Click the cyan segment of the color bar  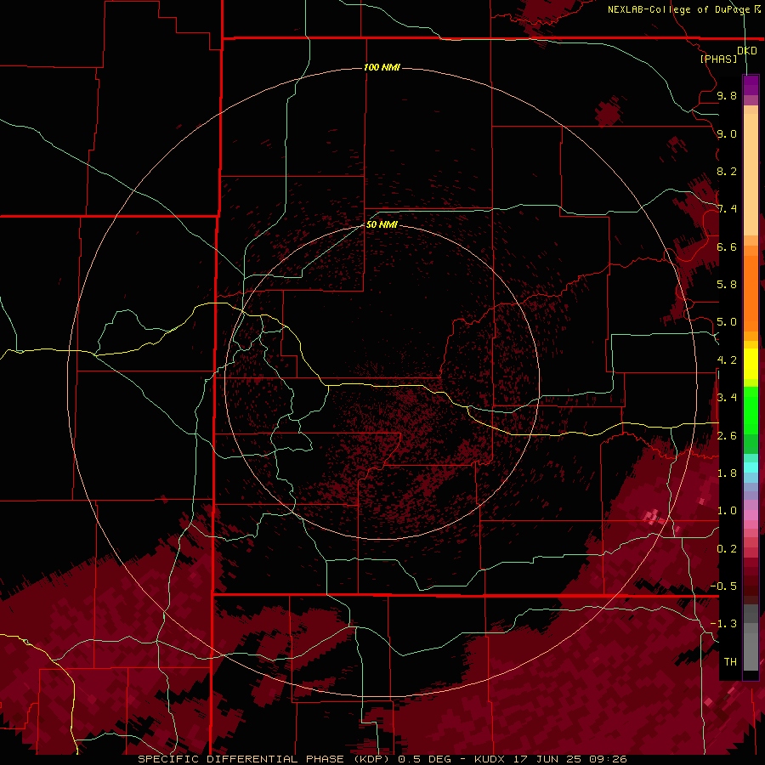[751, 467]
